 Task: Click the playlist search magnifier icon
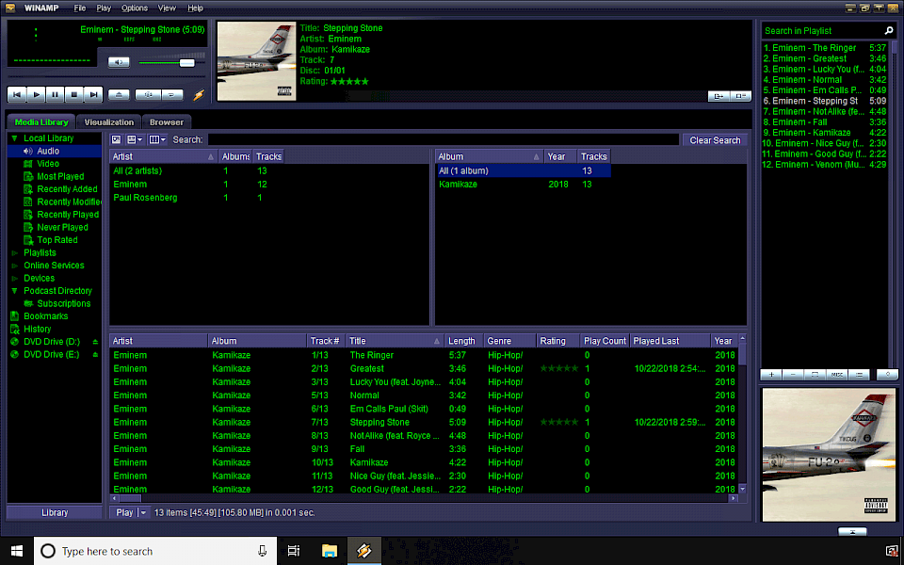(888, 30)
